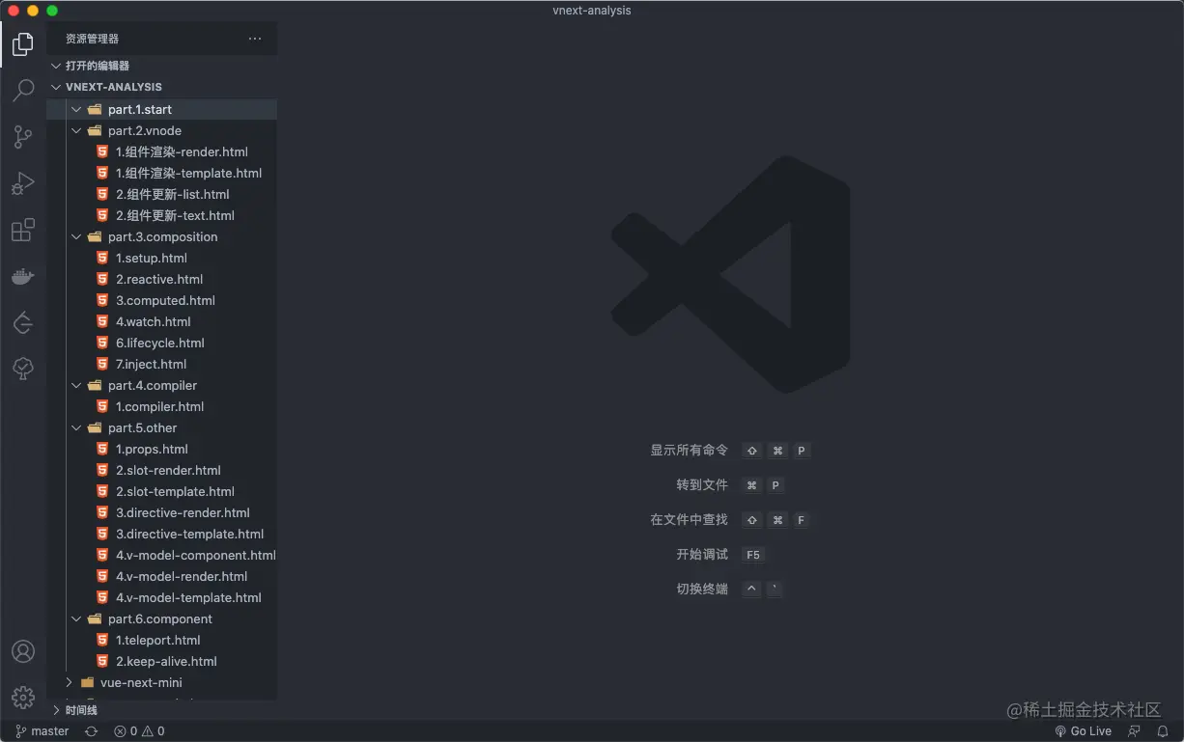The width and height of the screenshot is (1184, 742).
Task: Click the feedback icon in status bar
Action: click(1135, 731)
